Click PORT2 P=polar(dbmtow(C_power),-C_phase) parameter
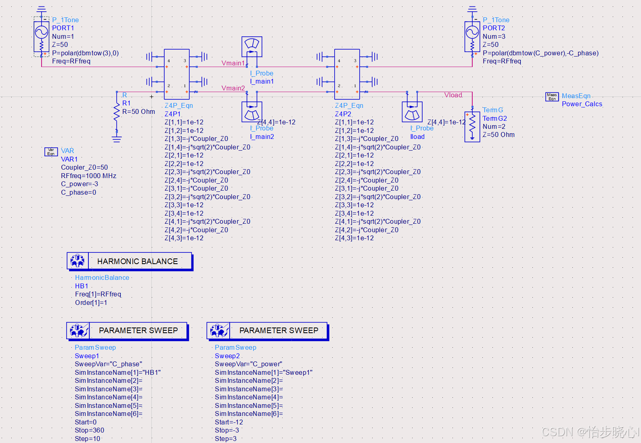 tap(540, 53)
